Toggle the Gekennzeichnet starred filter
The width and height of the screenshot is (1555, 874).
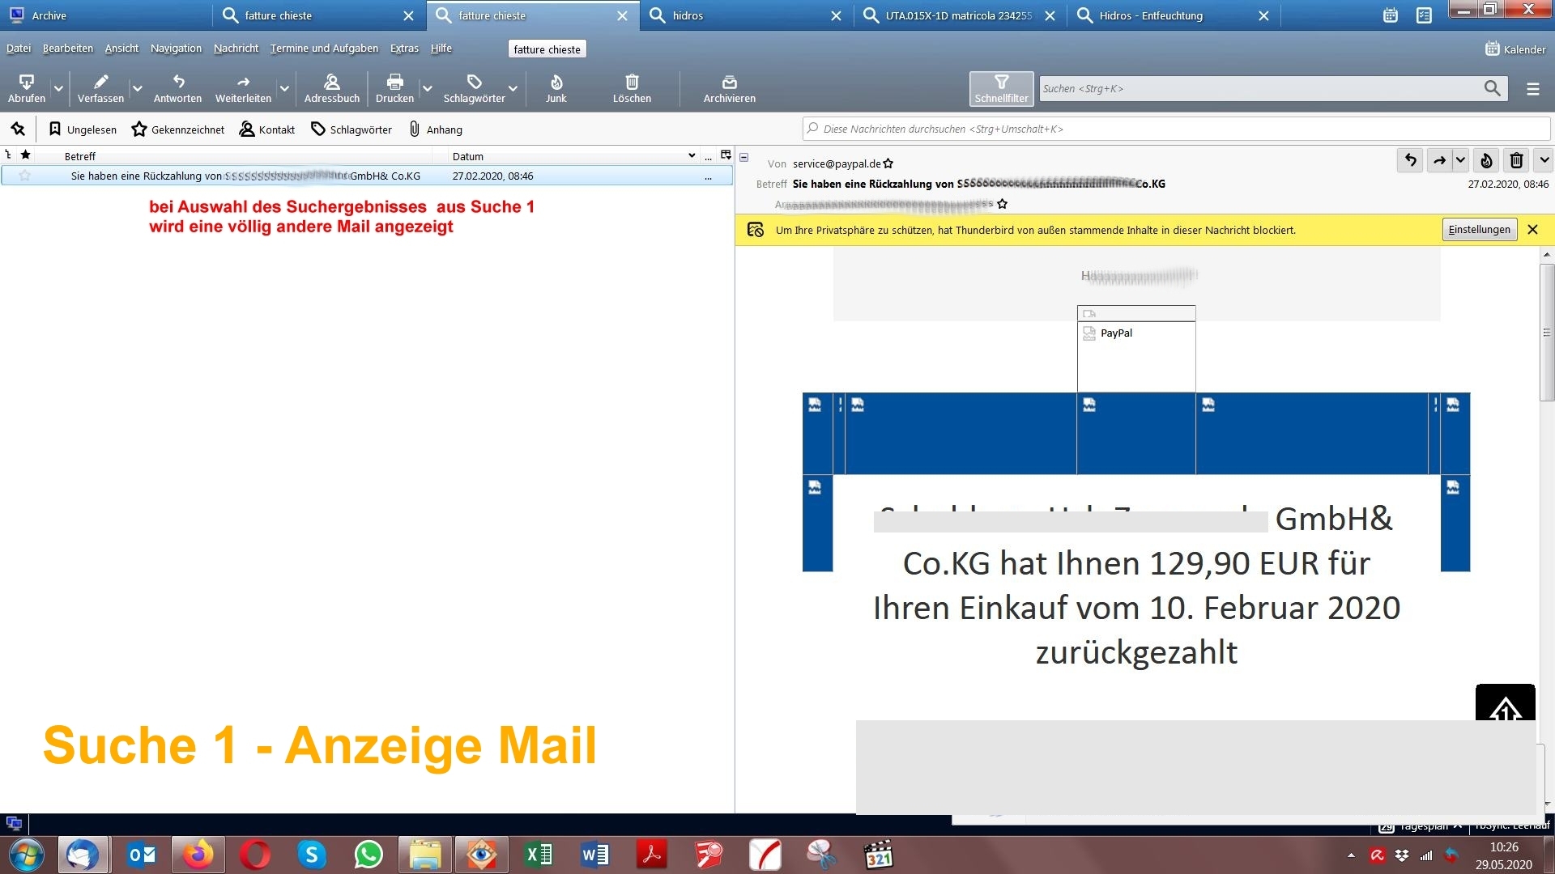pyautogui.click(x=178, y=129)
